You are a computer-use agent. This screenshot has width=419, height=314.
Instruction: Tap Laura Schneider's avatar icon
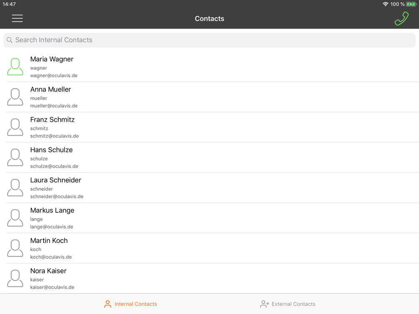coord(15,188)
